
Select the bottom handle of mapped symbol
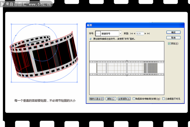click(x=127, y=75)
